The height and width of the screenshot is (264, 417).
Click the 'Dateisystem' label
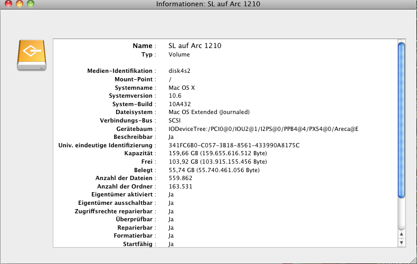tap(134, 112)
